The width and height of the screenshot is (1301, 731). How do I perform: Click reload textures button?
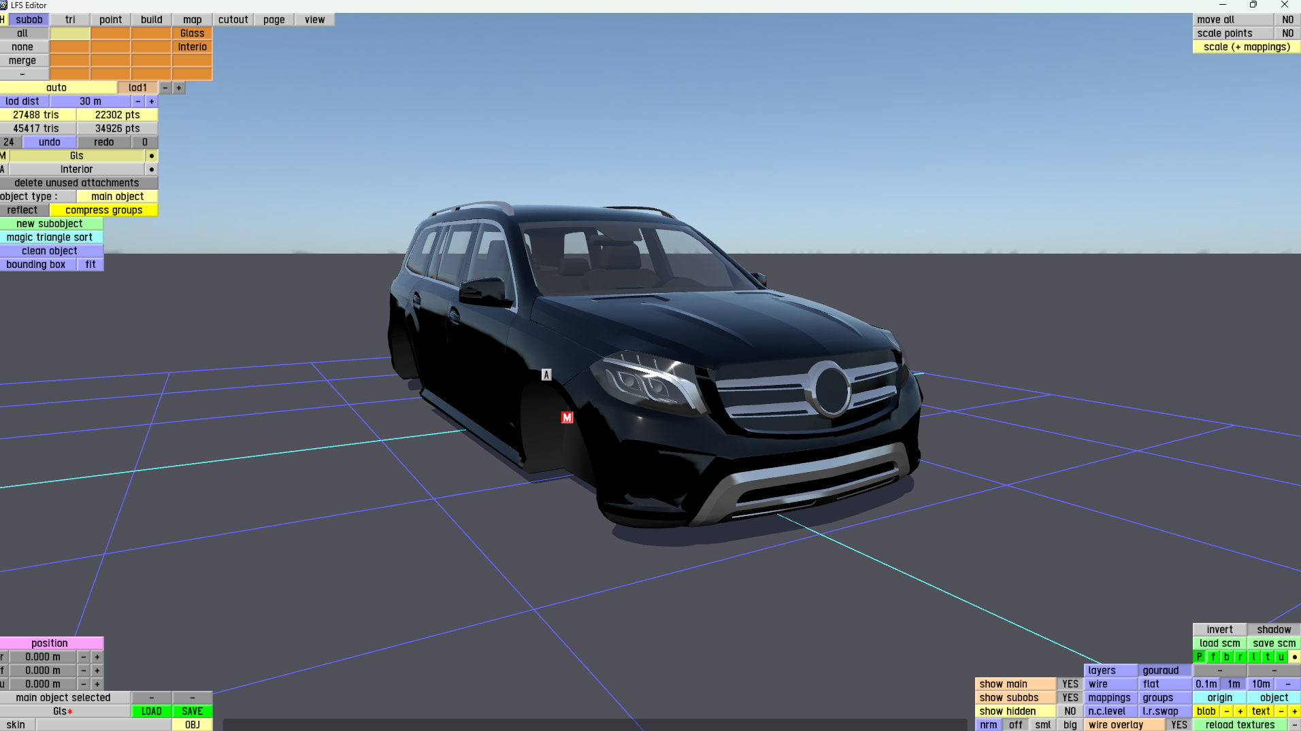[x=1240, y=725]
